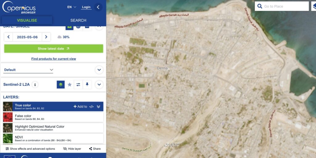The width and height of the screenshot is (316, 158).
Task: Toggle Hide layer visibility
Action: point(72,149)
